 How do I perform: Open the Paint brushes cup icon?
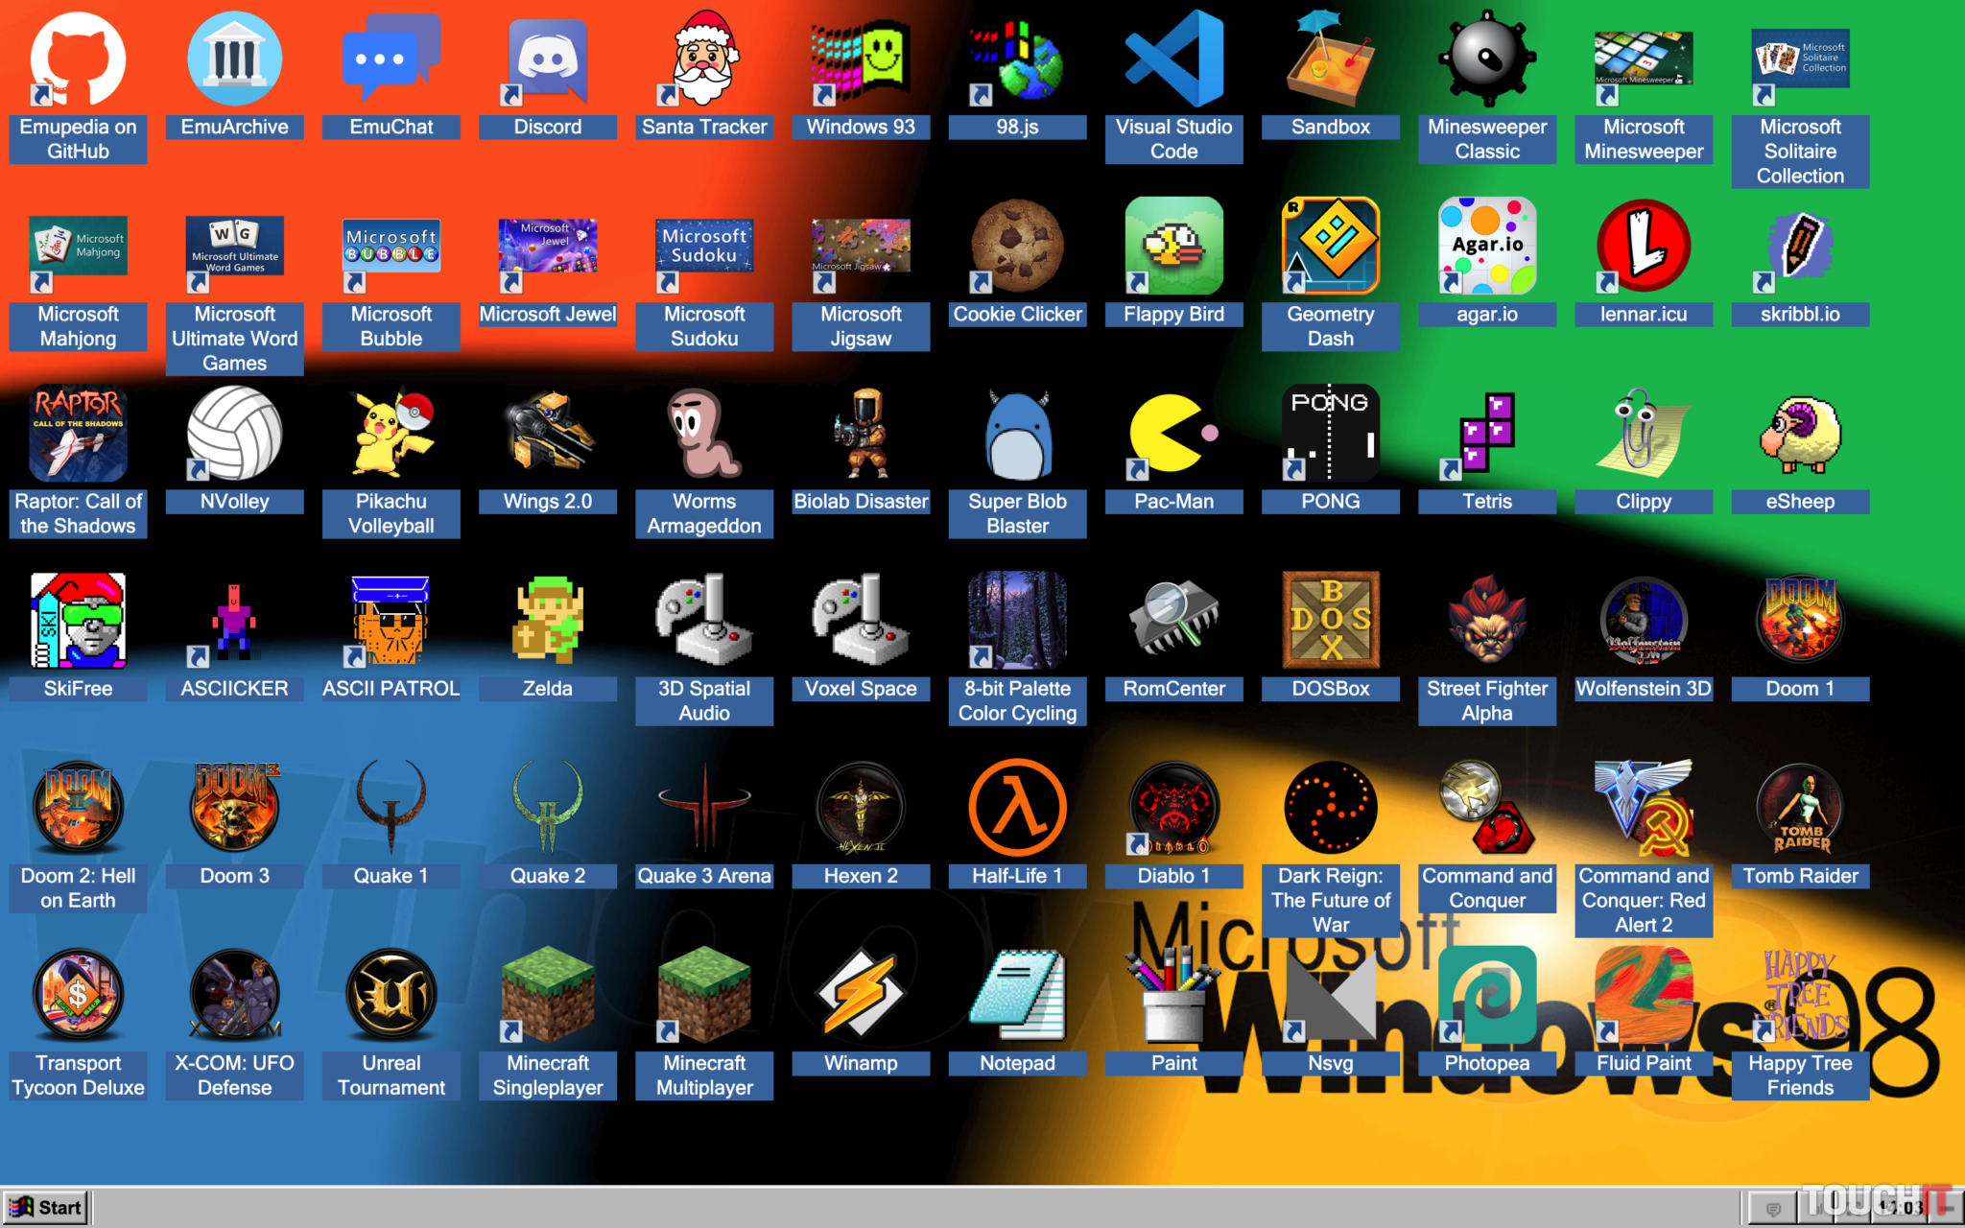point(1173,996)
